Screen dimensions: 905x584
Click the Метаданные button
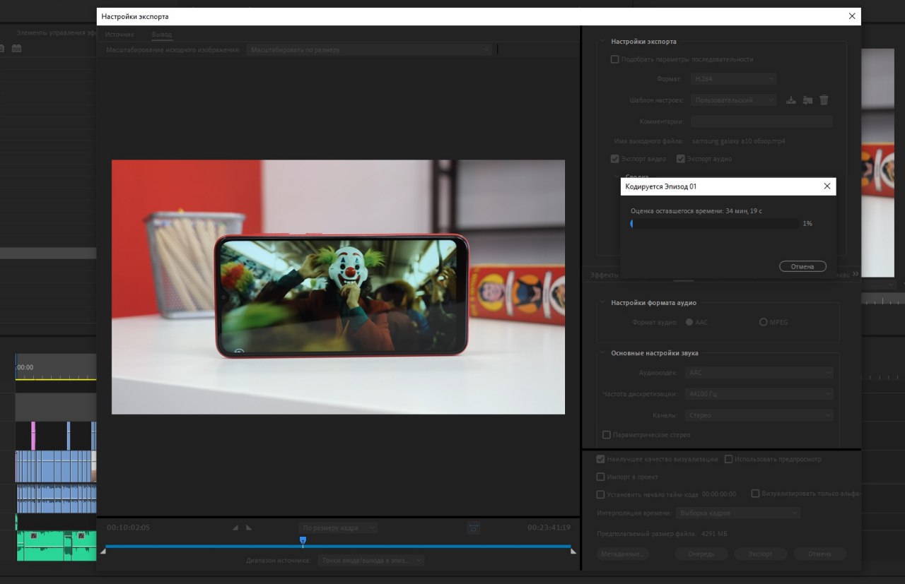click(623, 554)
